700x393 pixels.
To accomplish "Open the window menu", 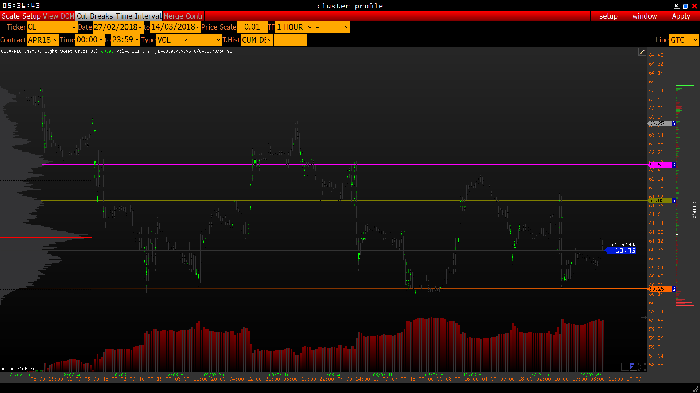I will 644,16.
